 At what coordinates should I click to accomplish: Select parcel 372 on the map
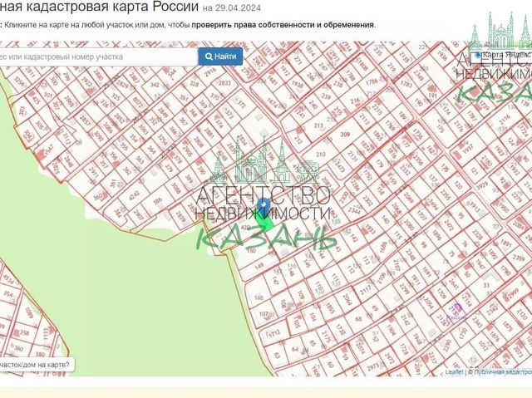point(241,102)
